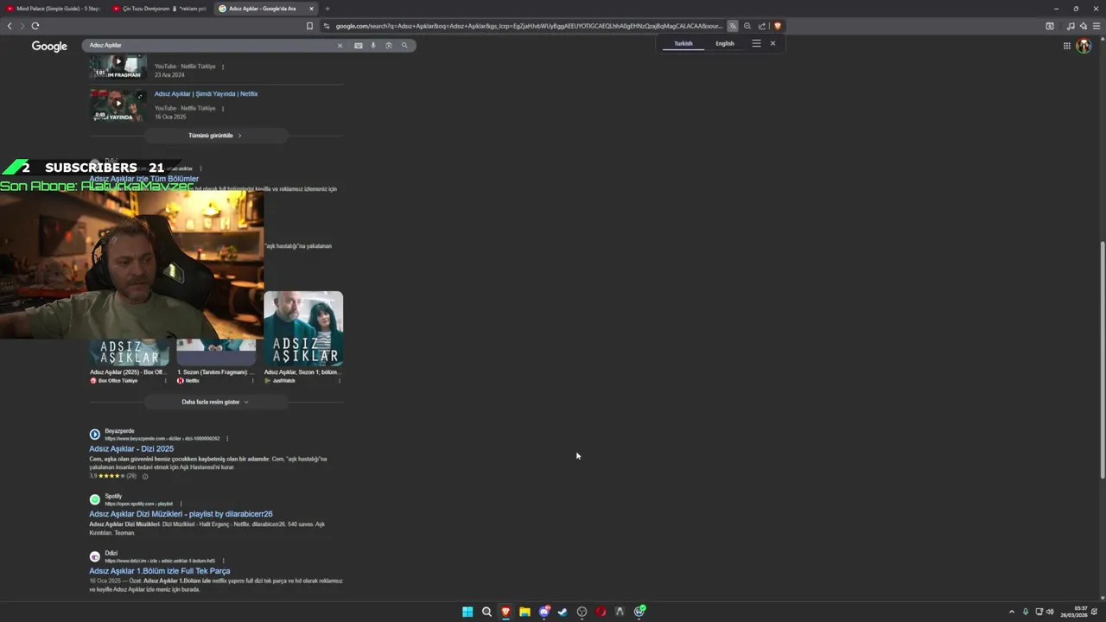Switch to the Mind Palace (Simple Guide) tab

(53, 9)
